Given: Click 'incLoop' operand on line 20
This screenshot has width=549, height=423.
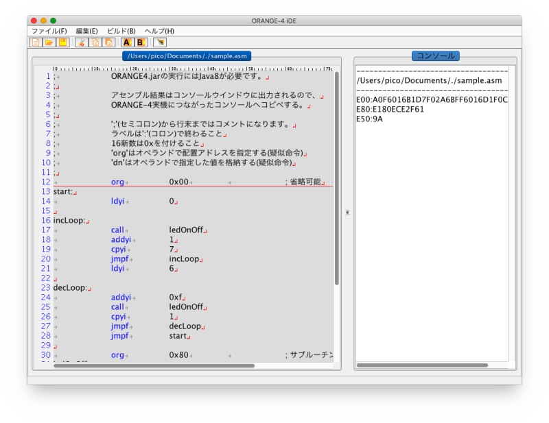Looking at the screenshot, I should pyautogui.click(x=184, y=259).
